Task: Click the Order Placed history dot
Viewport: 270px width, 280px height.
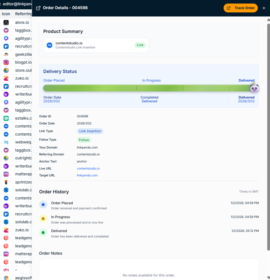Action: pos(43,205)
